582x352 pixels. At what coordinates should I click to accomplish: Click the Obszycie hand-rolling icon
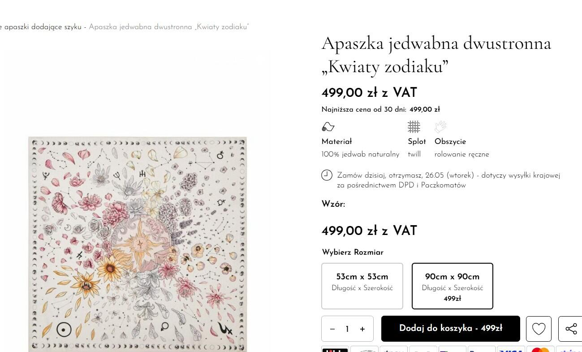coord(441,127)
